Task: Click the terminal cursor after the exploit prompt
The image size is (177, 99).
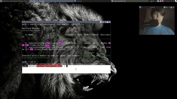Action: (x=67, y=66)
